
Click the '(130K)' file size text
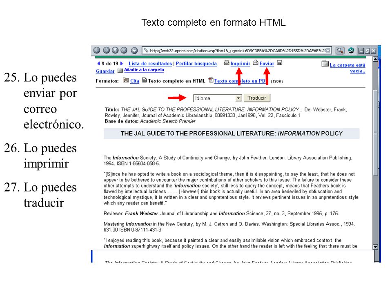click(x=277, y=82)
